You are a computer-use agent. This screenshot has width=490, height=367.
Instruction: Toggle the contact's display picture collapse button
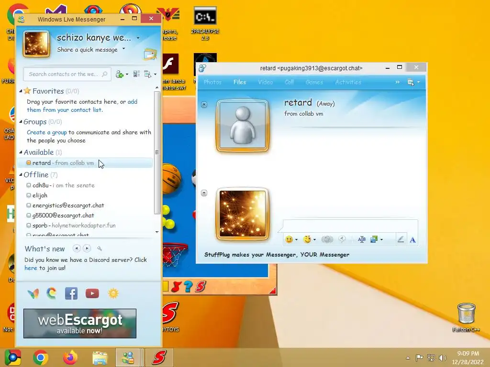pyautogui.click(x=204, y=105)
